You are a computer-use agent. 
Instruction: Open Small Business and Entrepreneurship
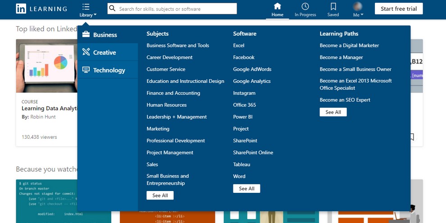click(168, 179)
